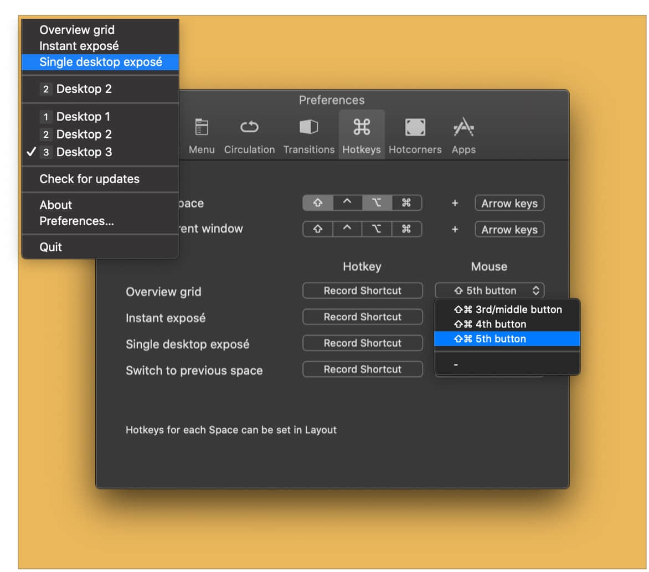Open the Circulation pane icon
Image resolution: width=649 pixels, height=572 pixels.
pyautogui.click(x=249, y=127)
